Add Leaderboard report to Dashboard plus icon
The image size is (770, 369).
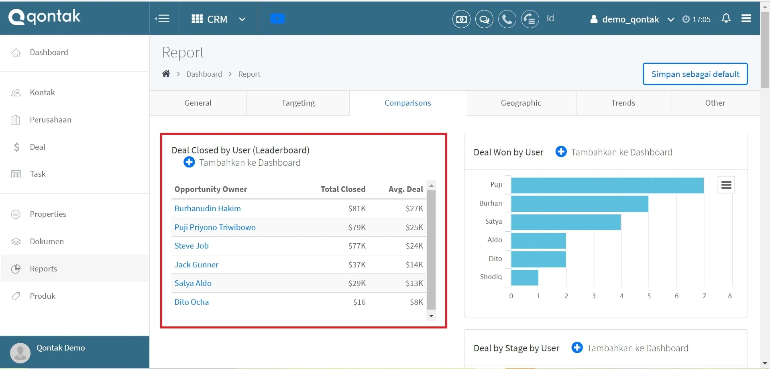[189, 162]
